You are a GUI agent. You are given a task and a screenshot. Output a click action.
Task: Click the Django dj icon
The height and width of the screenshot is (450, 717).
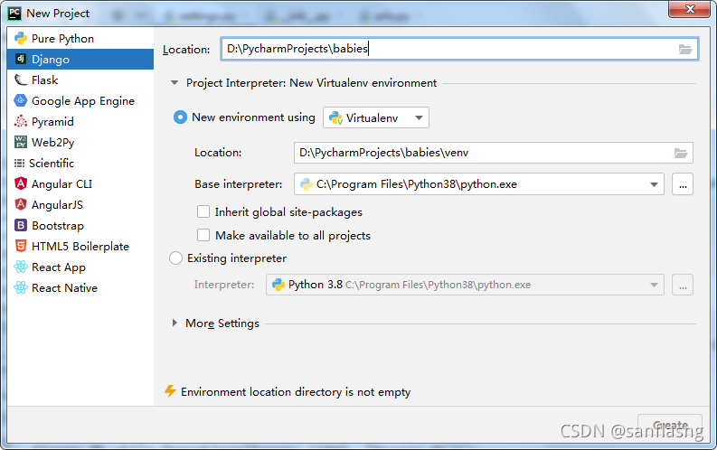(21, 59)
